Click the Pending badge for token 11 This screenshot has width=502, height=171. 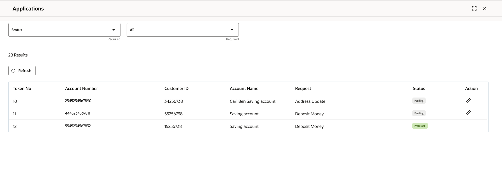pos(419,113)
